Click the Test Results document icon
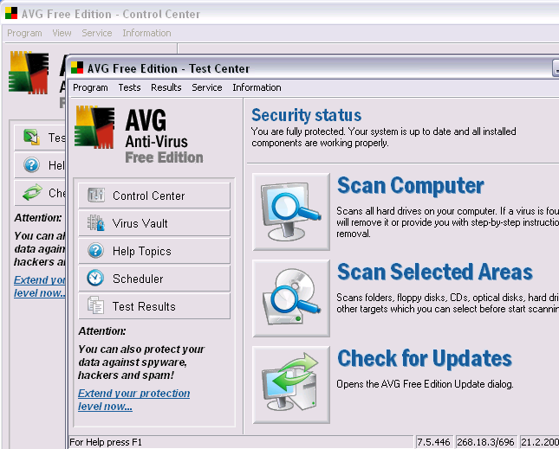 pos(96,306)
